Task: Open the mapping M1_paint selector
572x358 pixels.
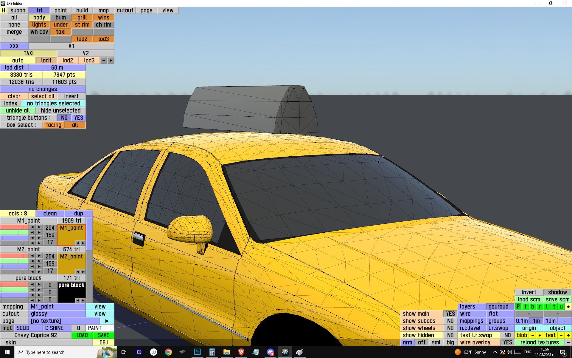Action: click(57, 307)
